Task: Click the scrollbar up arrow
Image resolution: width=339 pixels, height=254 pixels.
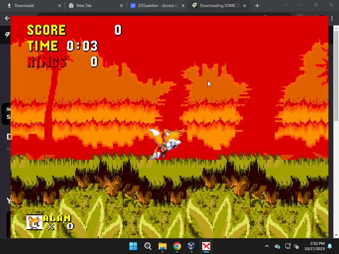Action: point(336,28)
